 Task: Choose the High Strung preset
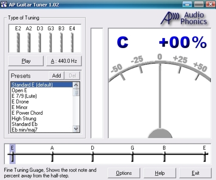tap(42, 118)
